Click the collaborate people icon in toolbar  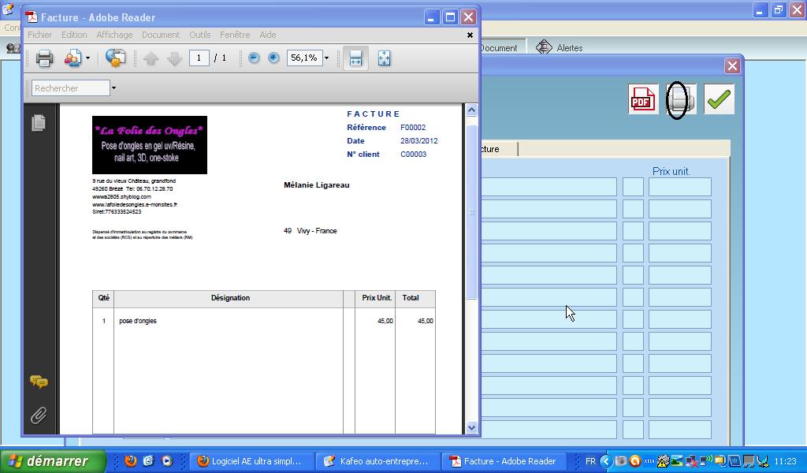click(72, 58)
